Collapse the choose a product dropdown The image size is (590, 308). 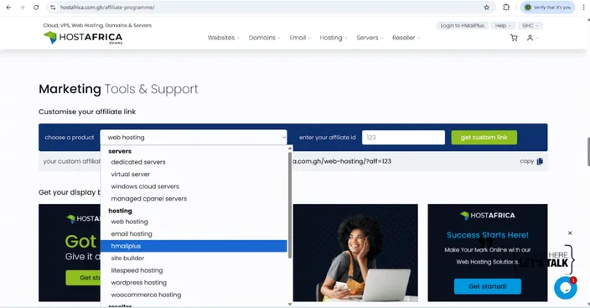(194, 138)
